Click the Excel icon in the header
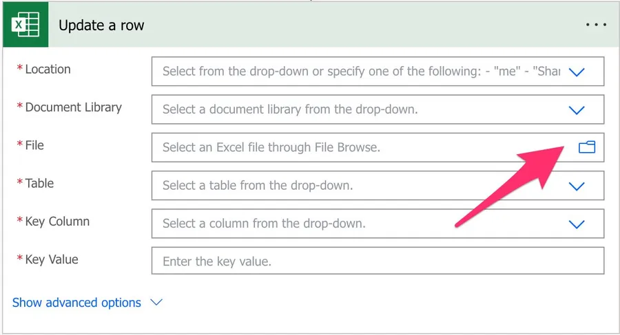This screenshot has height=335, width=620. tap(25, 25)
